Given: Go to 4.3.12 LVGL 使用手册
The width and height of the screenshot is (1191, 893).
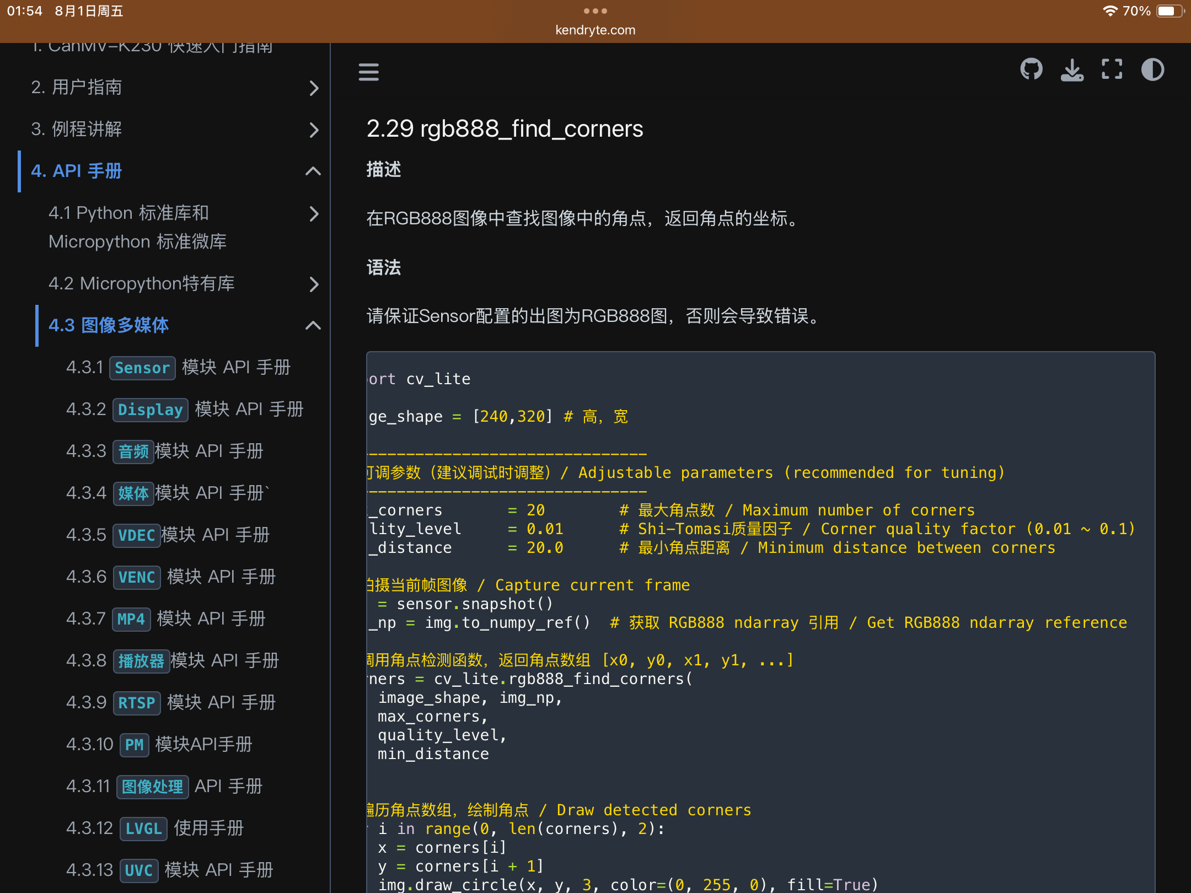Looking at the screenshot, I should click(x=155, y=828).
